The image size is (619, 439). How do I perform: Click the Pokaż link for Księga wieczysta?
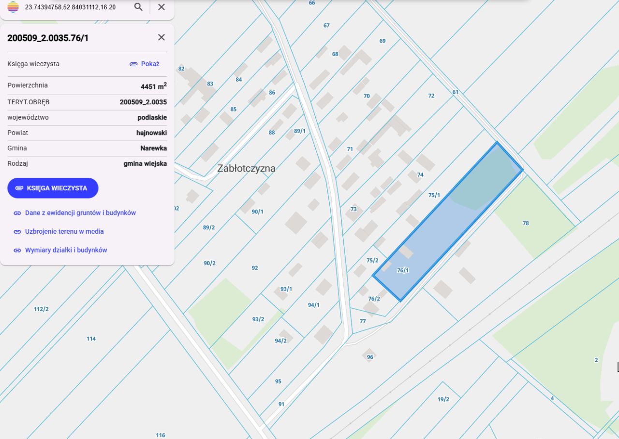pos(150,64)
